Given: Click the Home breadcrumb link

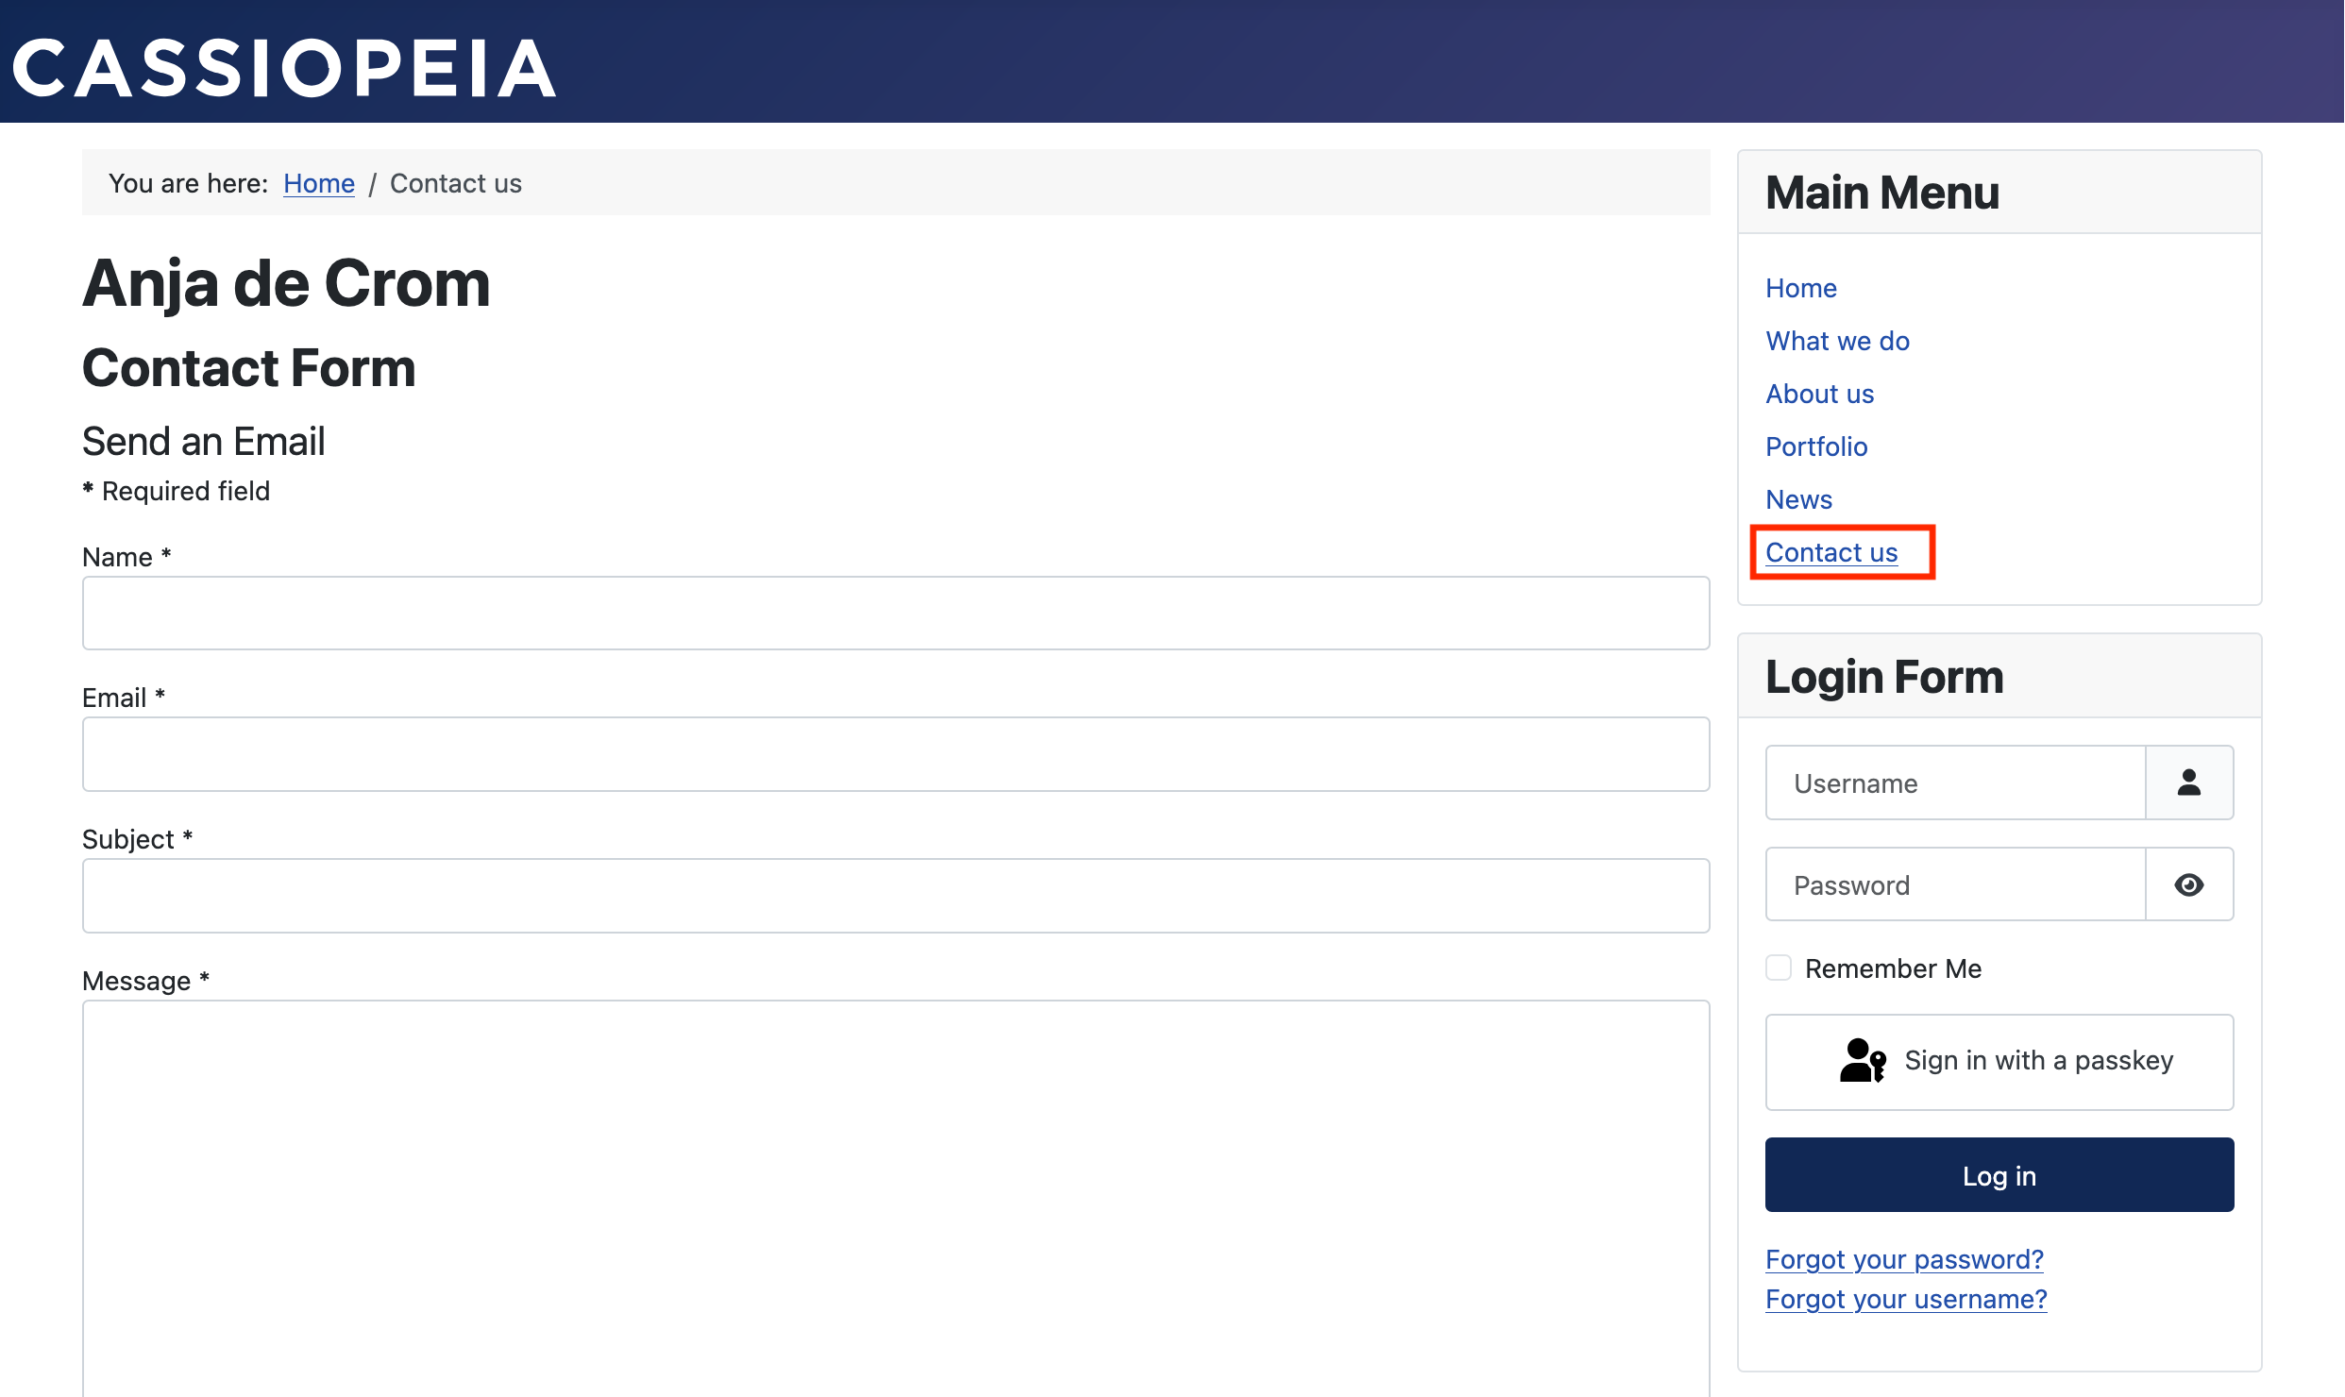Looking at the screenshot, I should tap(318, 183).
